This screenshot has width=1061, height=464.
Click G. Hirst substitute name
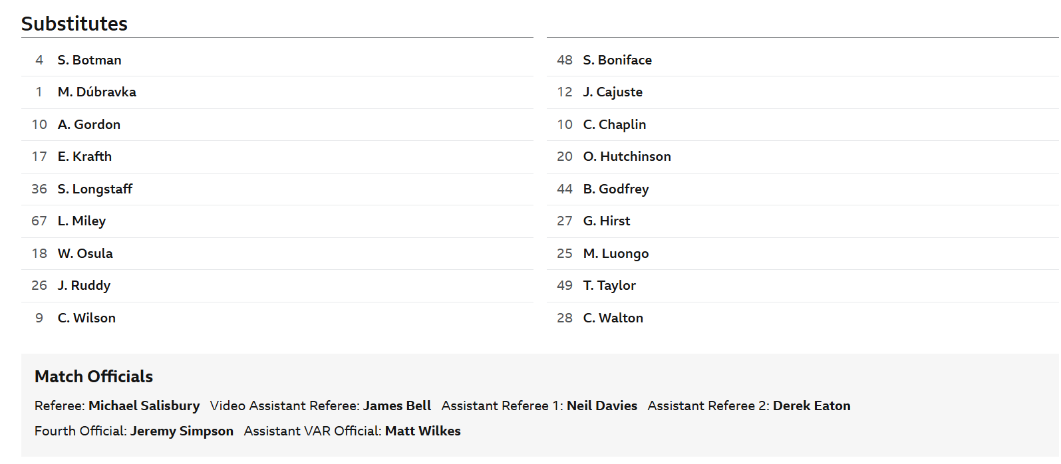pyautogui.click(x=606, y=221)
